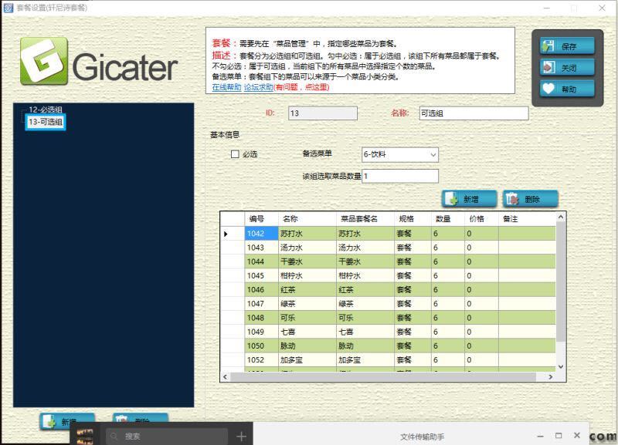618x445 pixels.
Task: Click the table's horizontal scrollbar right arrow
Action: [x=551, y=377]
